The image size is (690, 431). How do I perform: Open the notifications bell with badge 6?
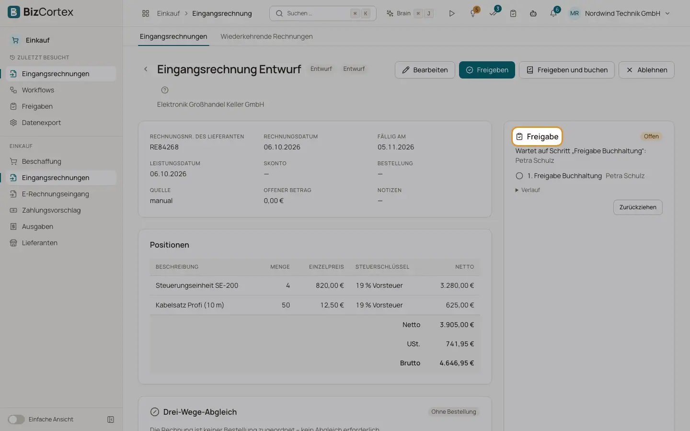click(x=554, y=13)
